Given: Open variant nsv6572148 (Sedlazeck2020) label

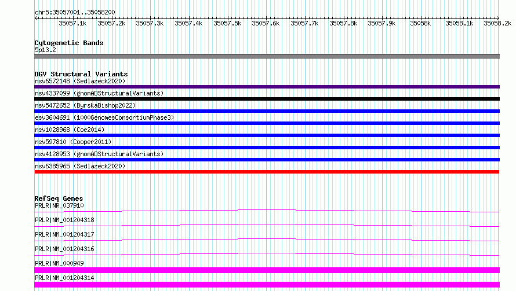Looking at the screenshot, I should (80, 81).
